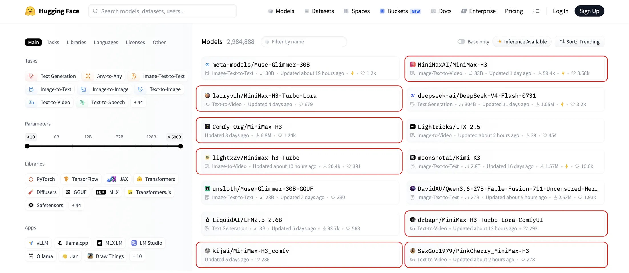Open MiniMaxAI/MiniMax-H3 via its avatar icon

[x=413, y=65]
